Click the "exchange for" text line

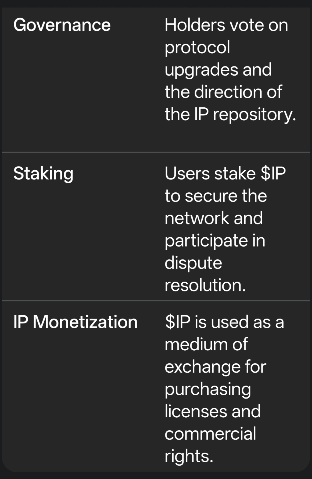click(x=215, y=367)
